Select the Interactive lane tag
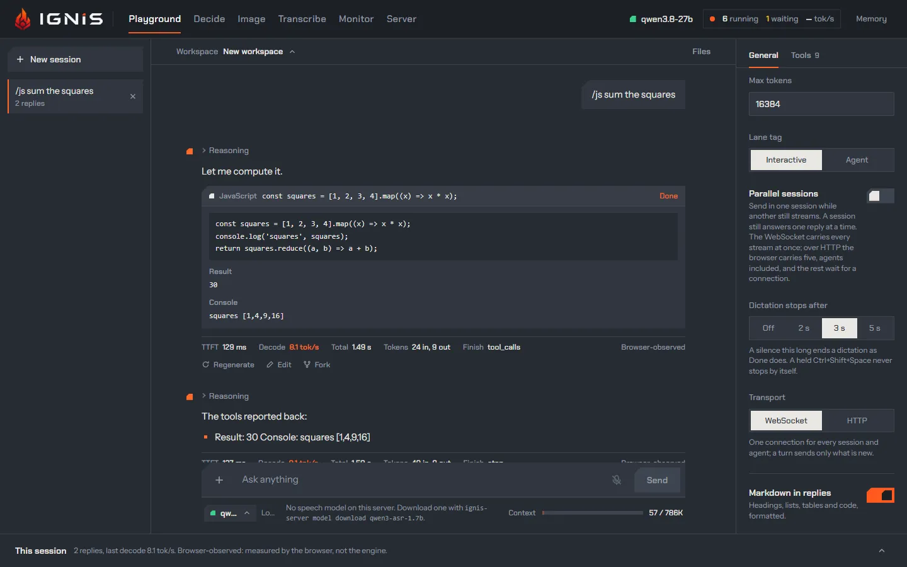Image resolution: width=907 pixels, height=567 pixels. 786,160
